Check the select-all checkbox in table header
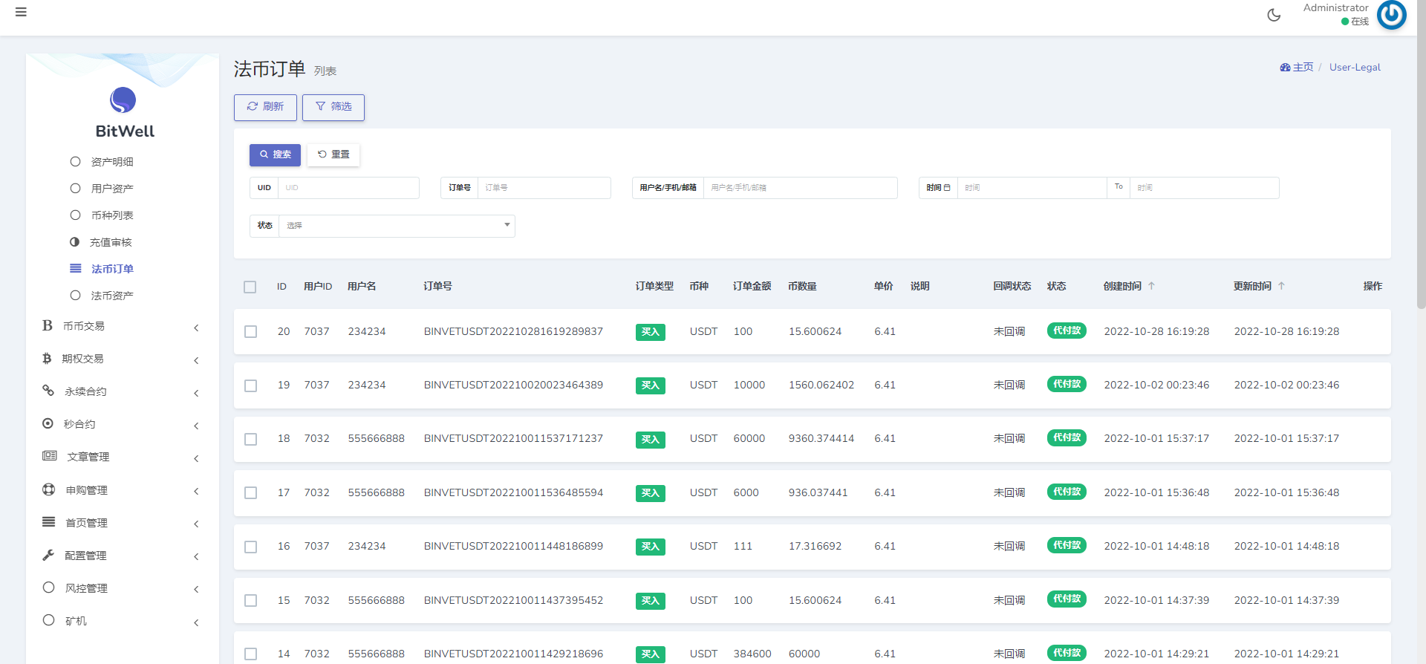 point(250,287)
